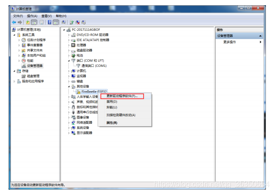274x193 pixels.
Task: Toggle the show/hide action pane toolbar icon
Action: pos(56,22)
